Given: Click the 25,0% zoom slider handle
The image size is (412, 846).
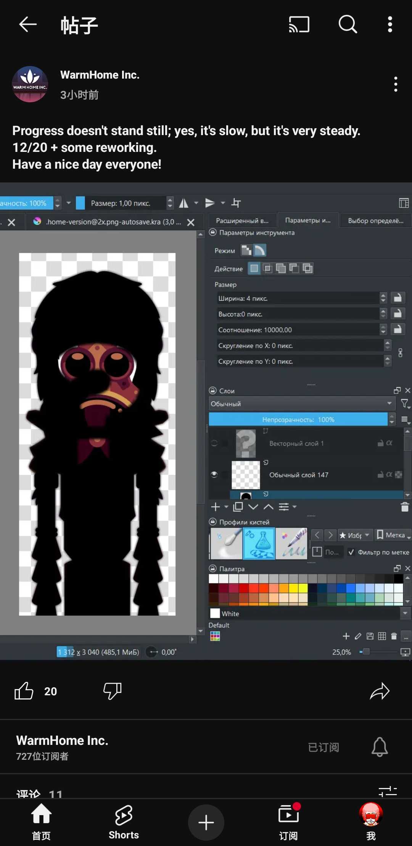Looking at the screenshot, I should pyautogui.click(x=366, y=652).
